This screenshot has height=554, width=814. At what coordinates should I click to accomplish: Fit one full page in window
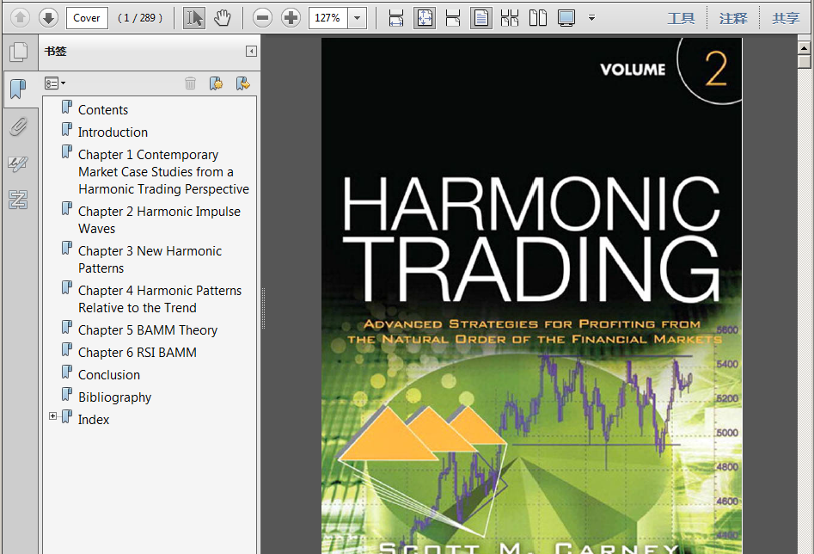[425, 18]
